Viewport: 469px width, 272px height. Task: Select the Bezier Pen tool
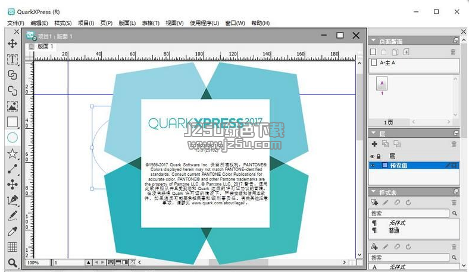(12, 200)
